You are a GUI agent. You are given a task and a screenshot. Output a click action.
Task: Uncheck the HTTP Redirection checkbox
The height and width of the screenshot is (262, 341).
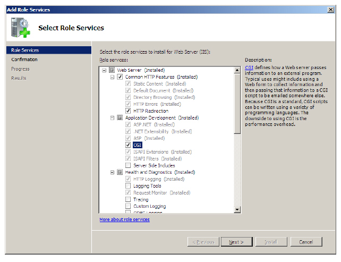[x=128, y=111]
